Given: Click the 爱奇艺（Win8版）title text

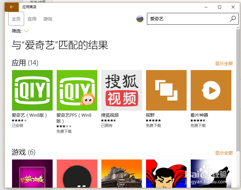Looking at the screenshot, I should [x=29, y=115].
